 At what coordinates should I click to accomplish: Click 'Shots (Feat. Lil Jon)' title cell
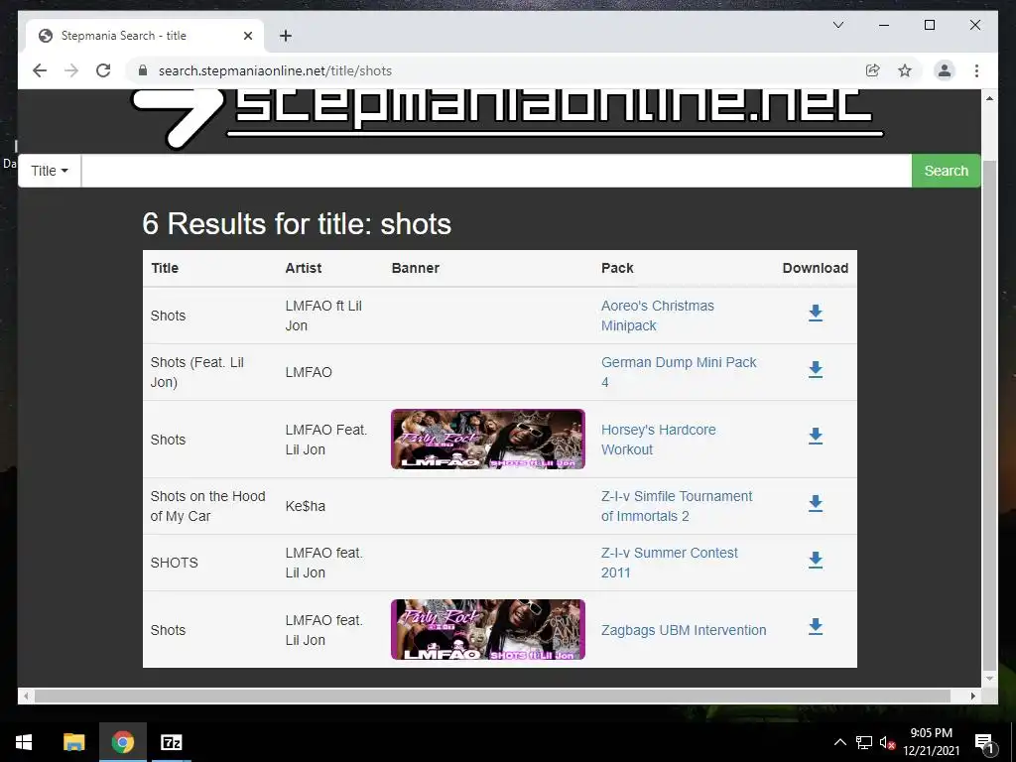point(197,372)
